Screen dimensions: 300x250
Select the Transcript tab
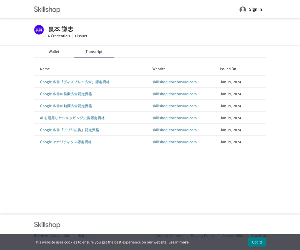click(x=94, y=52)
